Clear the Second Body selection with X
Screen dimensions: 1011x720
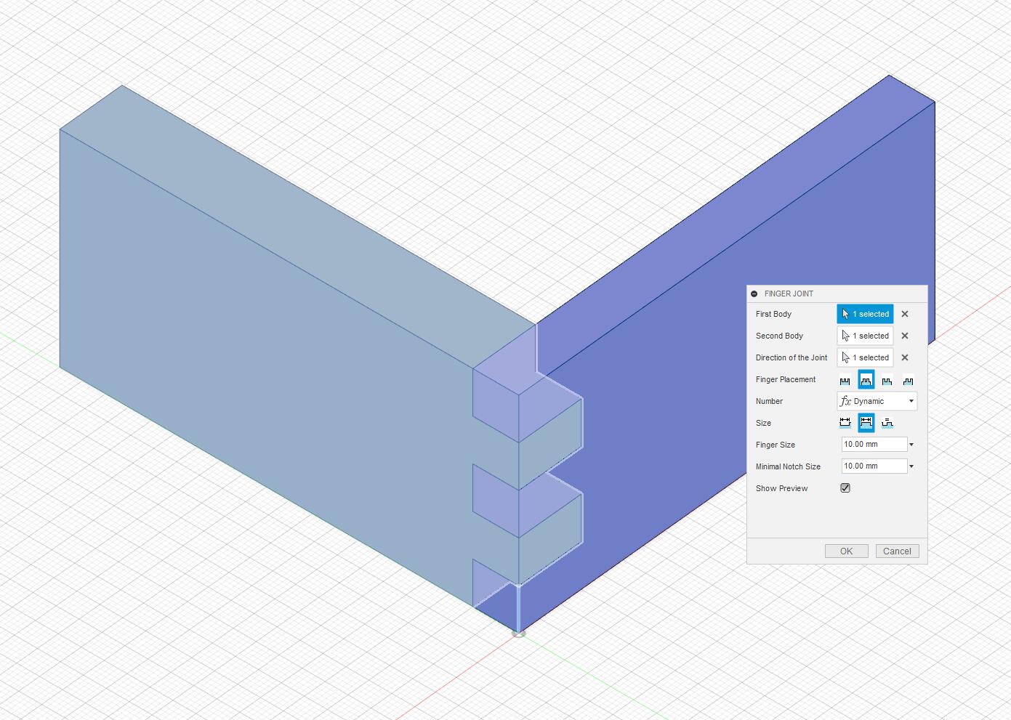[x=905, y=336]
